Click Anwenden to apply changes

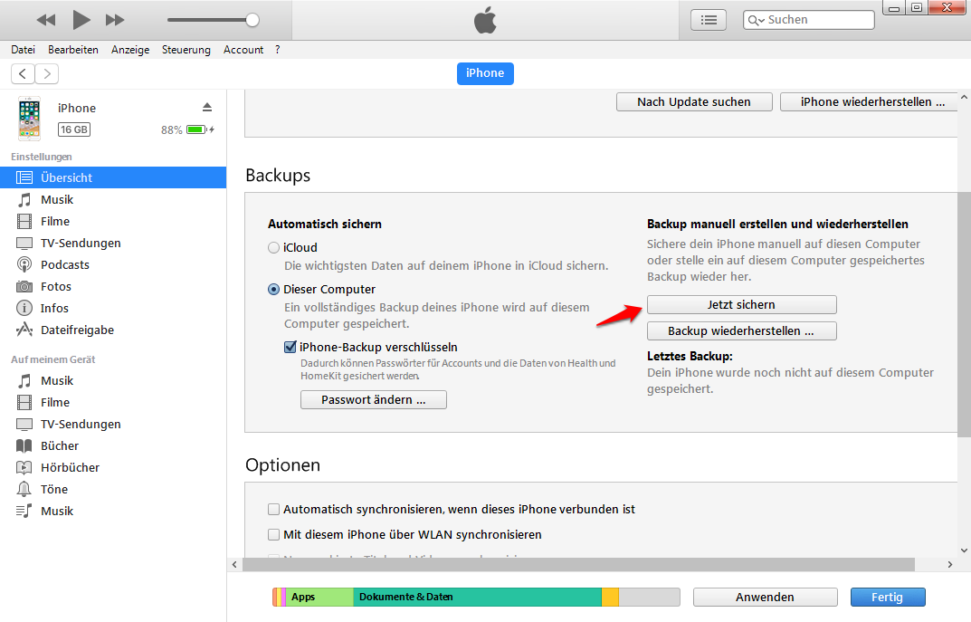765,597
